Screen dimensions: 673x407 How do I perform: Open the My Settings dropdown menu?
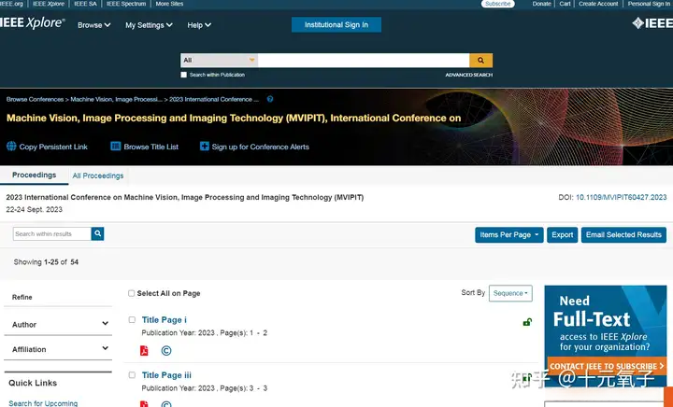pos(149,25)
